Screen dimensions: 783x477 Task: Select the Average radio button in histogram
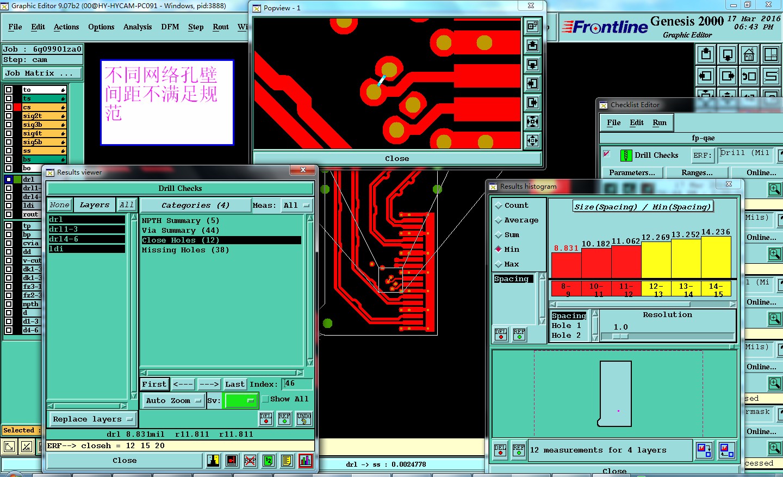pyautogui.click(x=498, y=220)
